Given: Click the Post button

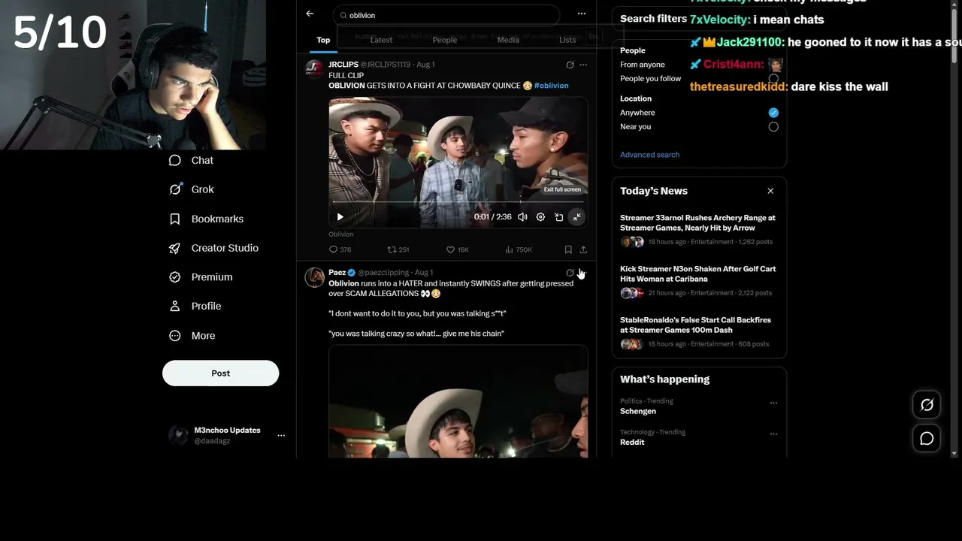Looking at the screenshot, I should point(220,373).
